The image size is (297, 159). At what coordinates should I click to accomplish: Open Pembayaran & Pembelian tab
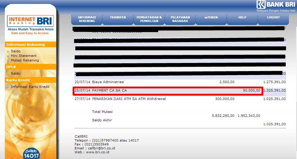point(149,19)
